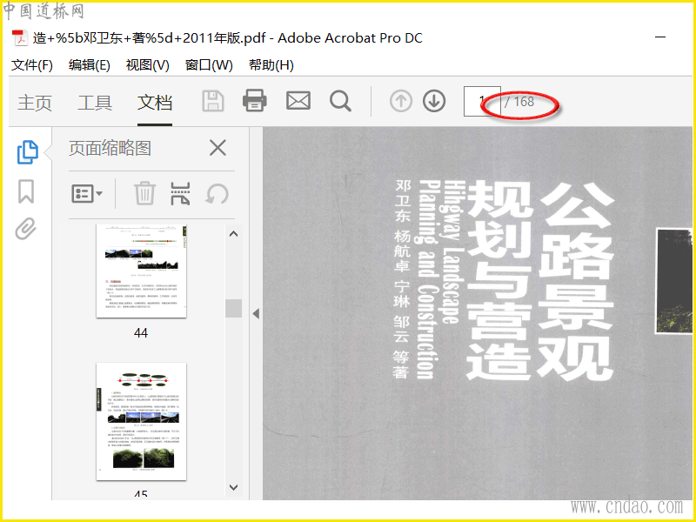Select the 文档 tab

(155, 103)
